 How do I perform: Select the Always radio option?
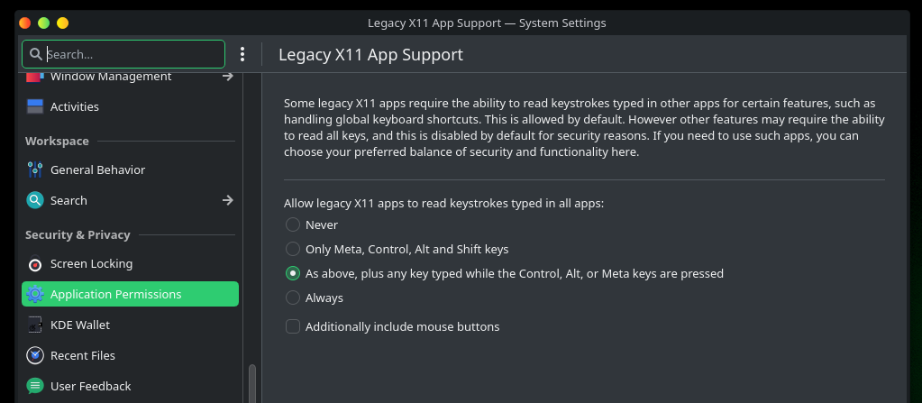pyautogui.click(x=293, y=298)
